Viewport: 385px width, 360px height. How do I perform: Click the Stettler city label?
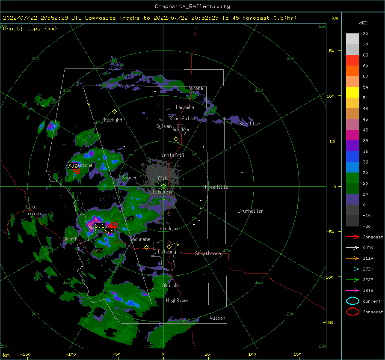click(x=249, y=124)
